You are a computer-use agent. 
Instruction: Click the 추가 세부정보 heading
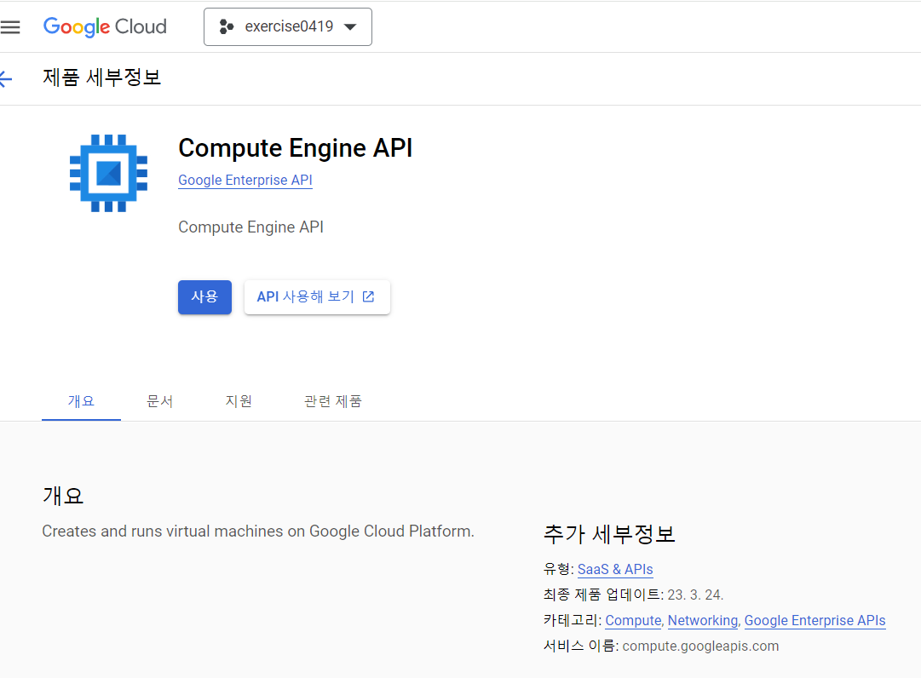(609, 534)
